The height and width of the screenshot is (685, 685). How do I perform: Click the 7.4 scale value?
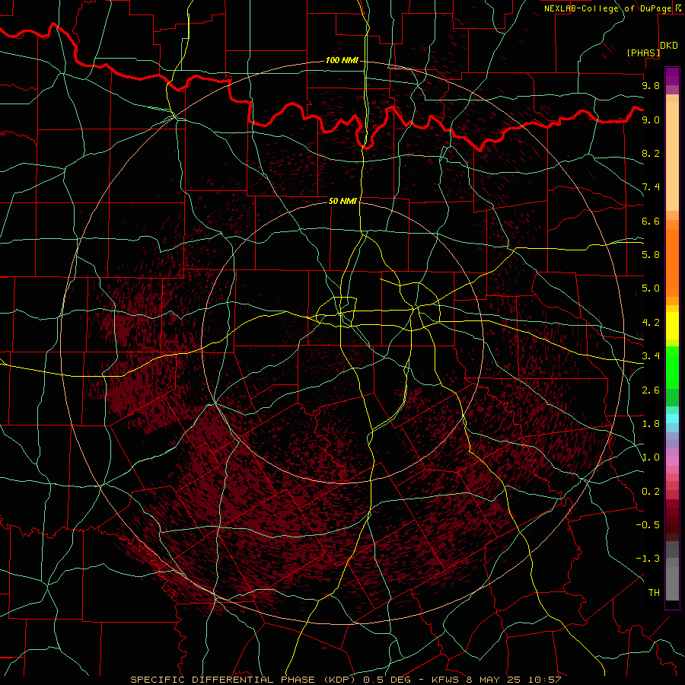coord(651,187)
